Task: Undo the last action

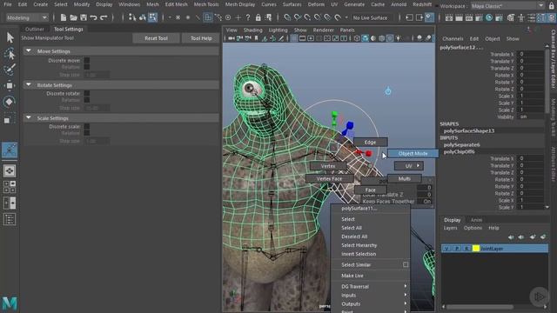Action: (93, 17)
